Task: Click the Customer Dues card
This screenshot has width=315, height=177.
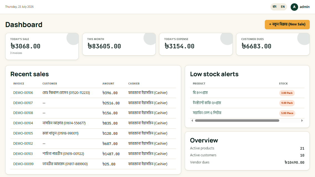Action: click(273, 44)
